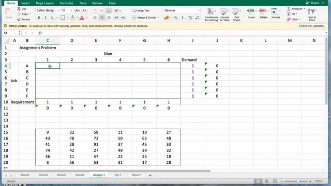Align text to the left
Image resolution: width=331 pixels, height=186 pixels.
[x=95, y=18]
